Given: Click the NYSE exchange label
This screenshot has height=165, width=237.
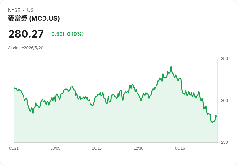Looking at the screenshot, I should (x=14, y=10).
